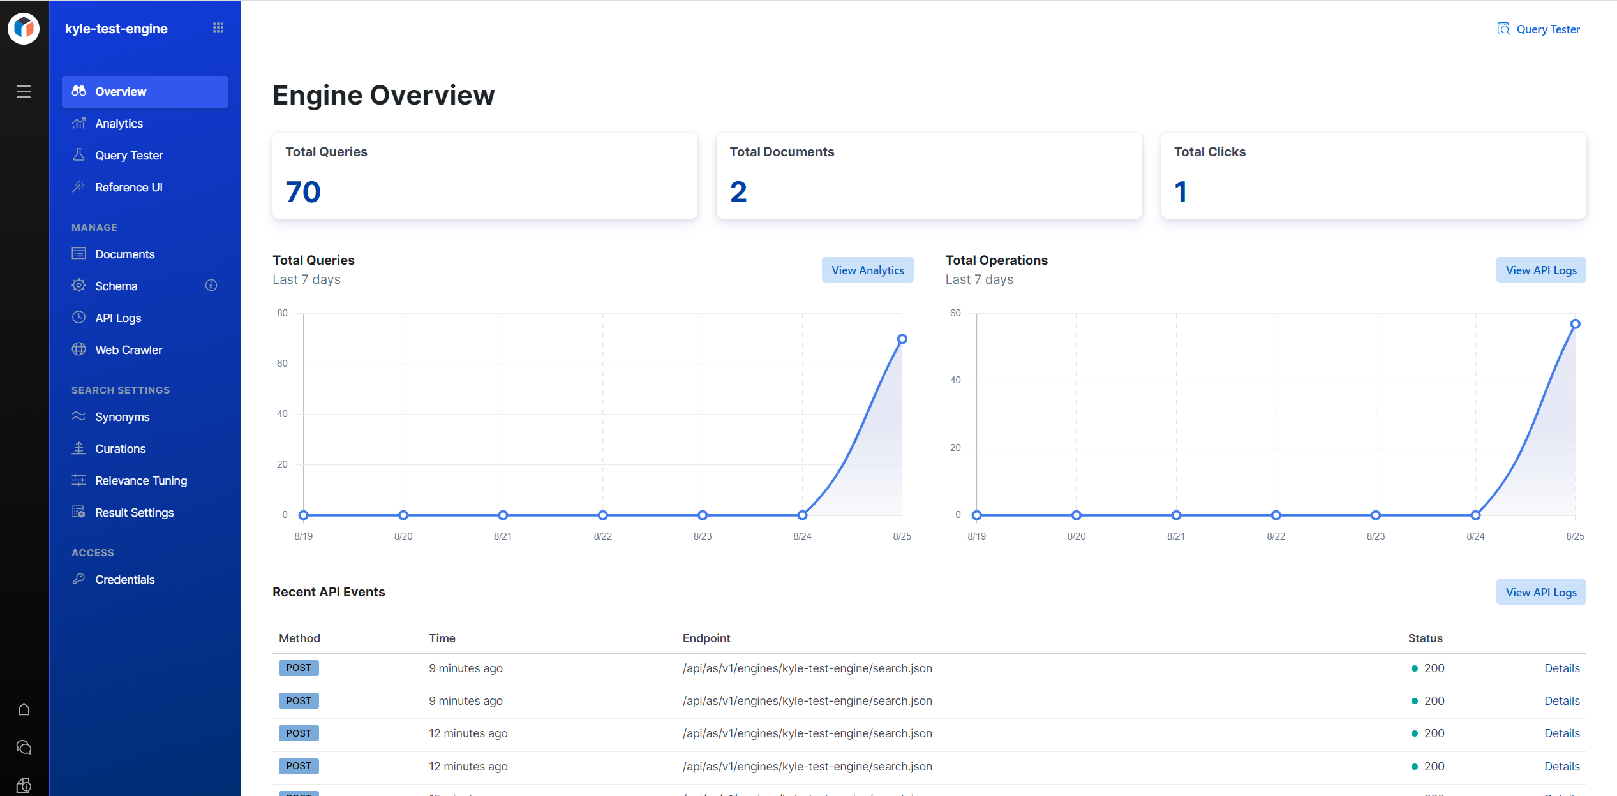Click the 8/24 data point on the Total Operations chart
The height and width of the screenshot is (796, 1617).
pos(1475,515)
